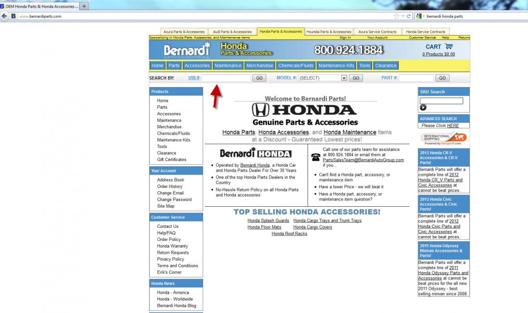Switch to Acura Parts & Accessories tab

[184, 32]
